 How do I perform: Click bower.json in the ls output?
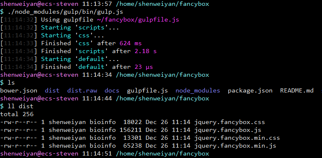click(19, 90)
